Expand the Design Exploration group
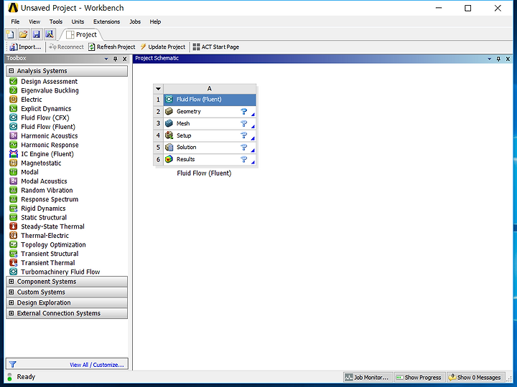Screen dimensions: 517x387 tap(11, 302)
